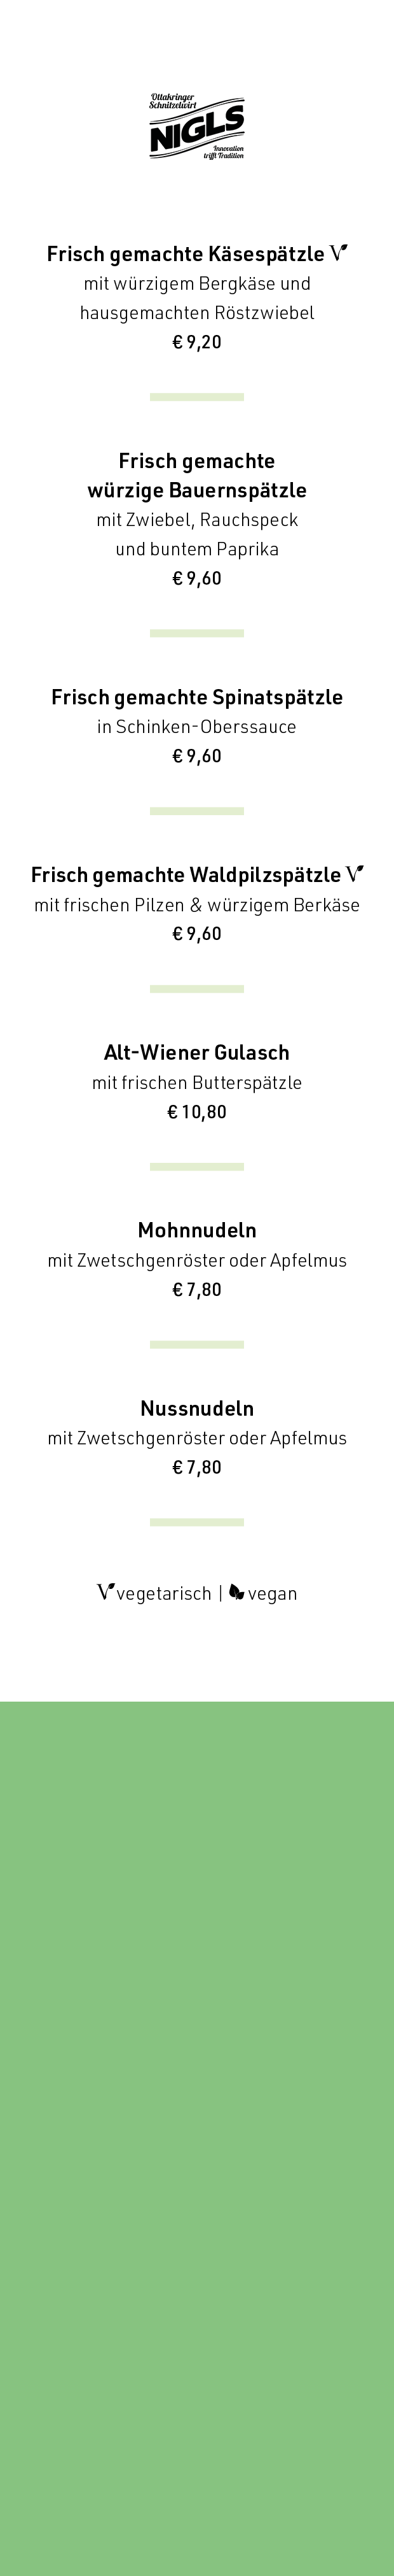Click the € 9,20 price of Käsespätzle

(196, 342)
